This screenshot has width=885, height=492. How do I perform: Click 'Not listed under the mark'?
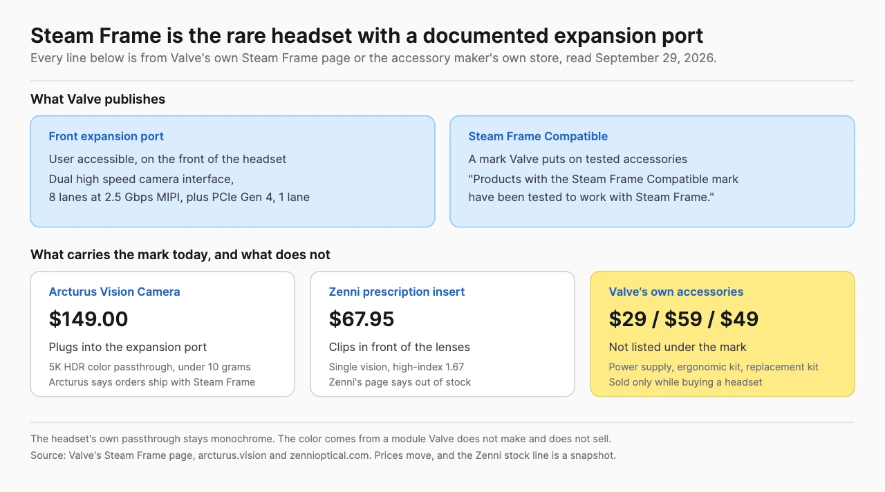pyautogui.click(x=678, y=347)
